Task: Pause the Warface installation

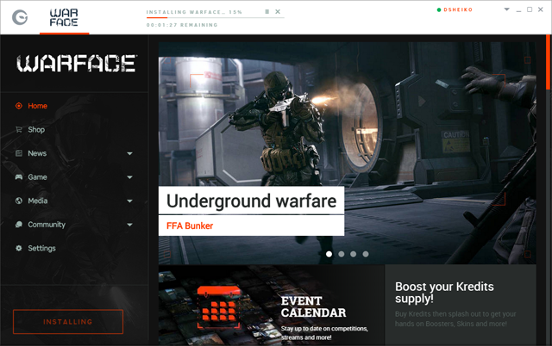Action: [267, 12]
